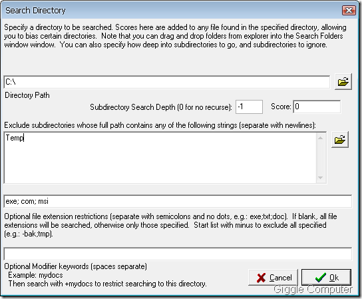This screenshot has width=362, height=299.
Task: Click inside the exclude subdirectories text area
Action: pyautogui.click(x=160, y=158)
